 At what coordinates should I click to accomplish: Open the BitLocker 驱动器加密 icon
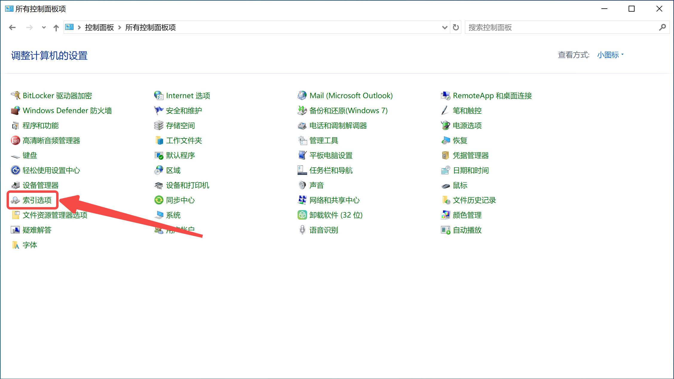coord(16,95)
